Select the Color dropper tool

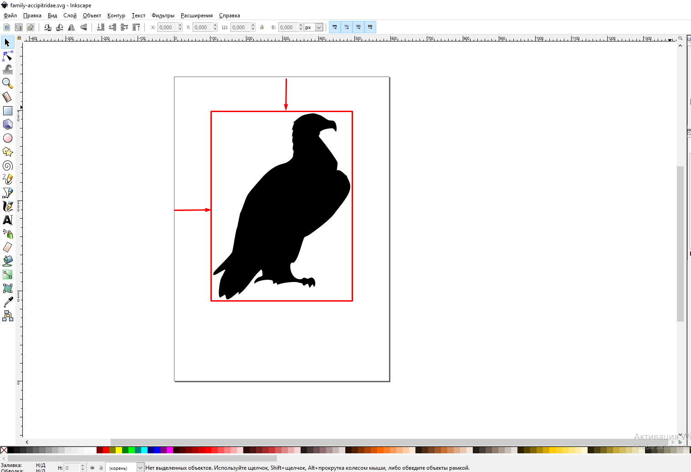pyautogui.click(x=7, y=302)
